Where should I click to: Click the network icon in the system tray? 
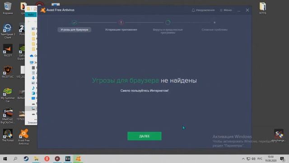pyautogui.click(x=248, y=159)
